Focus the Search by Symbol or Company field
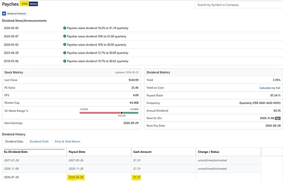This screenshot has height=181, width=283. pyautogui.click(x=239, y=5)
